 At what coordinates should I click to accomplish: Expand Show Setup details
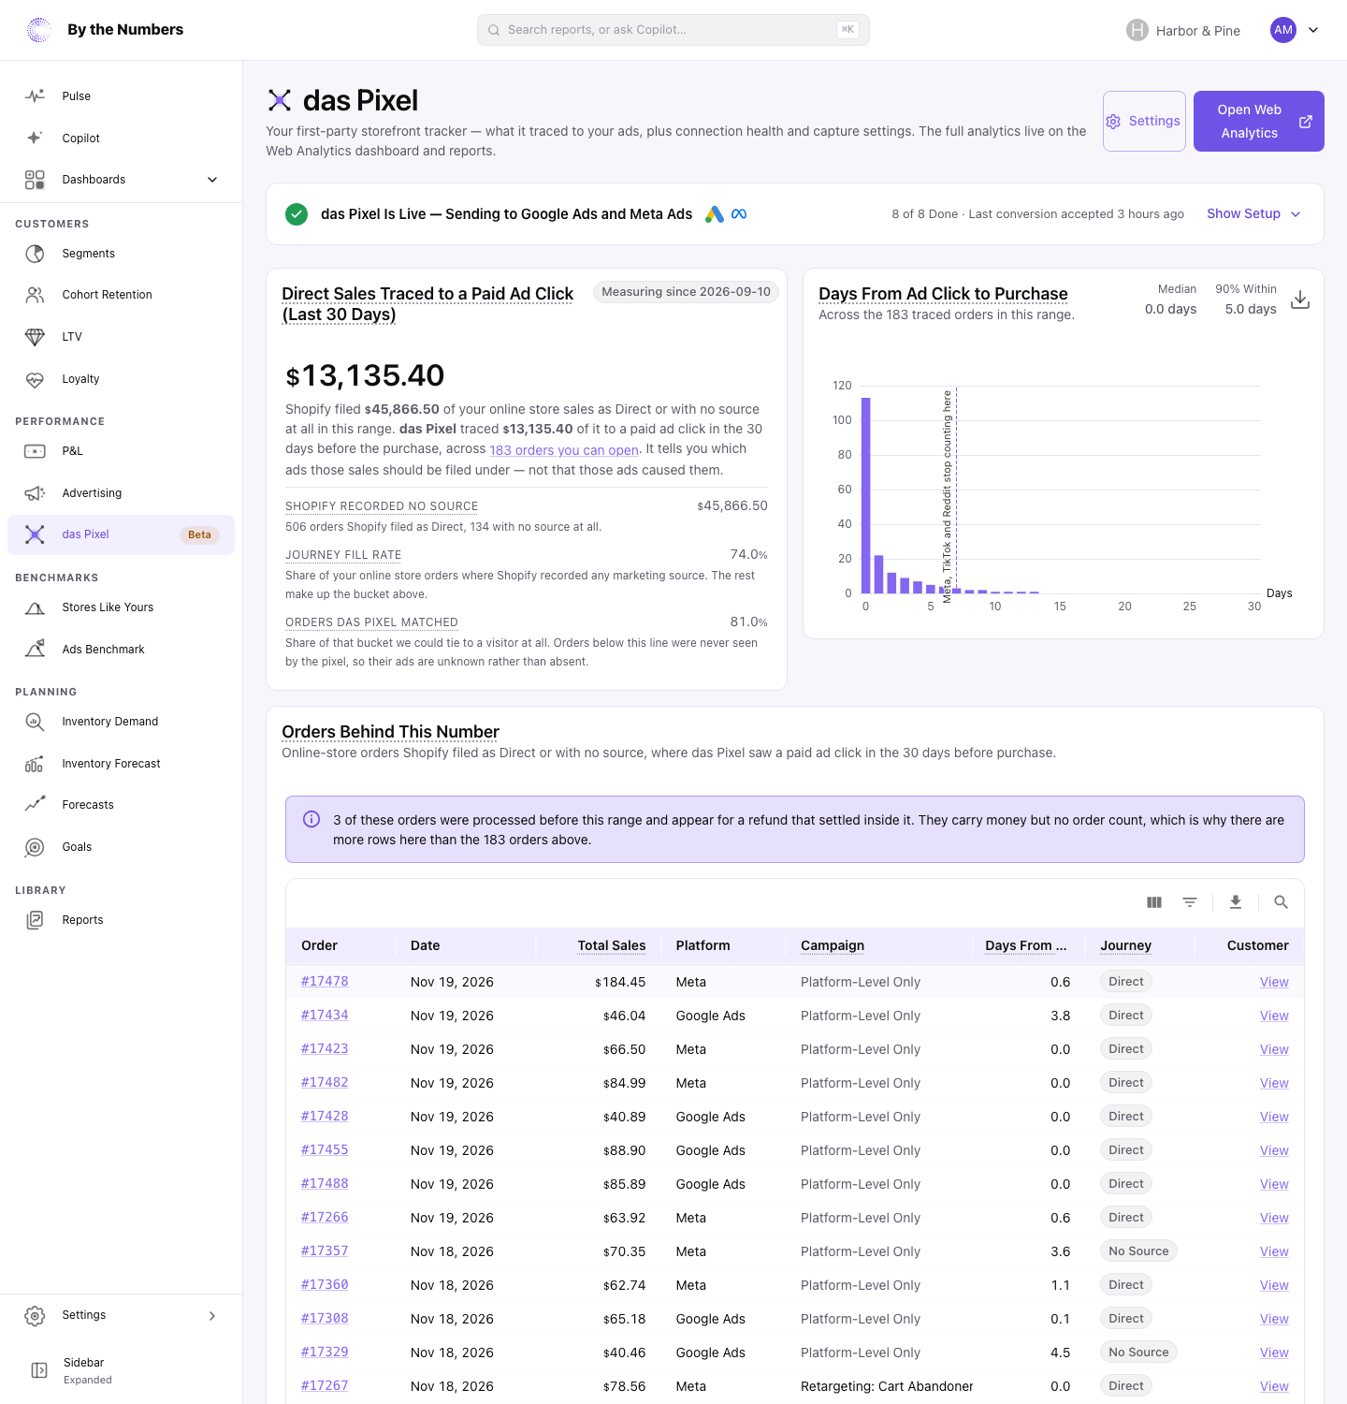[1253, 214]
